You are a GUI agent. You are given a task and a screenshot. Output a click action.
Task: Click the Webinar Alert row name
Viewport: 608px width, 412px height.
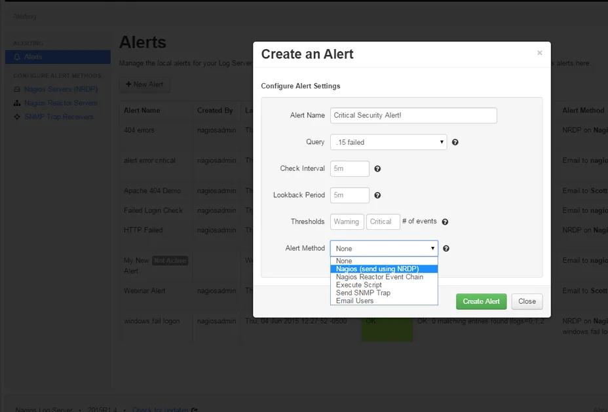[145, 291]
